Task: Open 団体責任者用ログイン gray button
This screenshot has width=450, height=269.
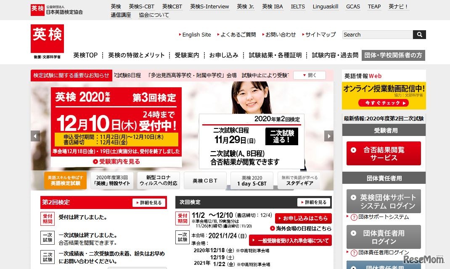Action: pos(384,237)
